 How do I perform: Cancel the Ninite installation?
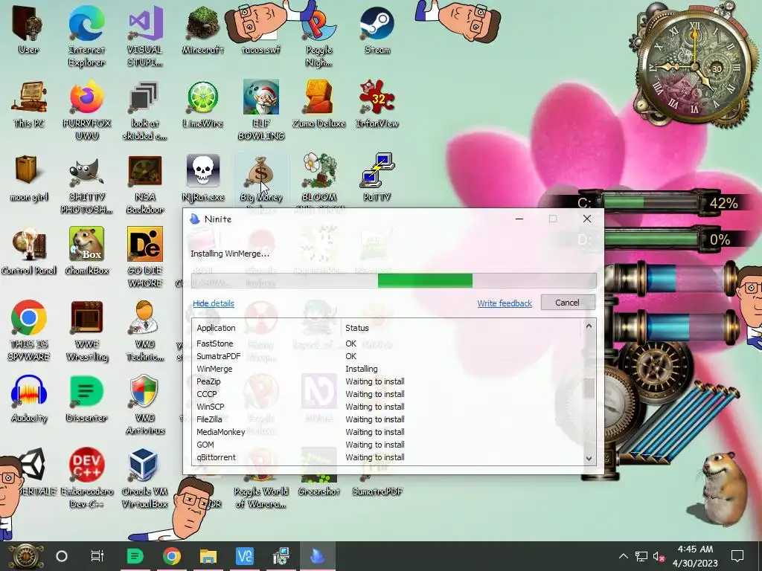(x=568, y=303)
